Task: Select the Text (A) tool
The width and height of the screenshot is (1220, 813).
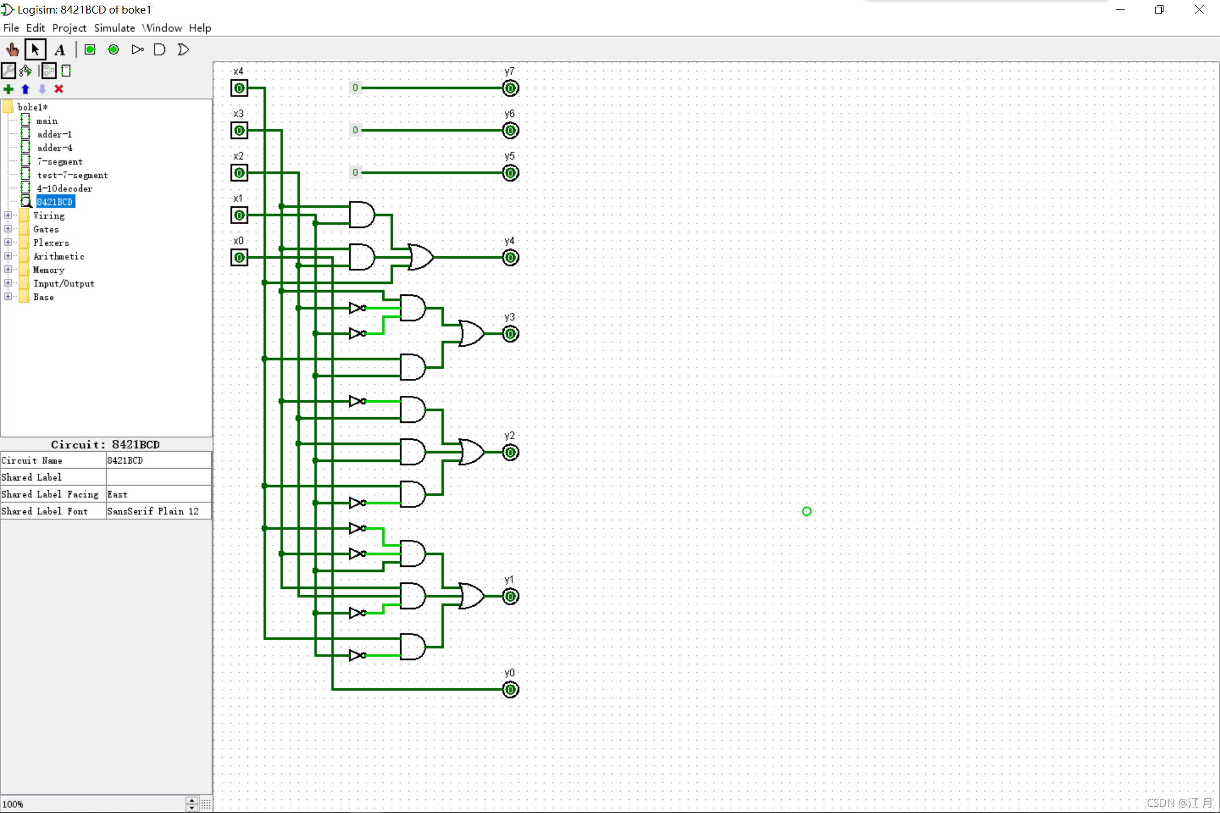Action: (x=59, y=50)
